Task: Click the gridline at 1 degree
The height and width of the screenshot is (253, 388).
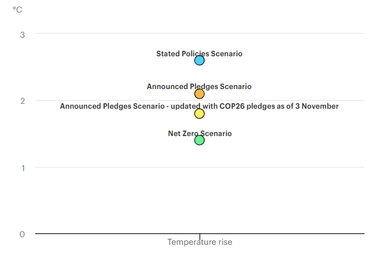Action: pos(285,167)
